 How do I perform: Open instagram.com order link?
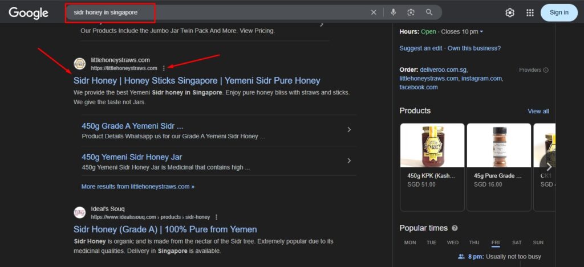click(x=481, y=79)
